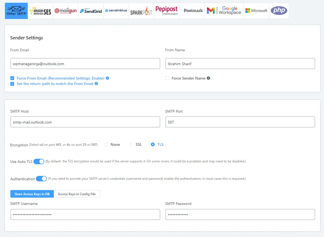Disable the Use Auto TLS switch
The height and width of the screenshot is (237, 324).
click(x=39, y=162)
